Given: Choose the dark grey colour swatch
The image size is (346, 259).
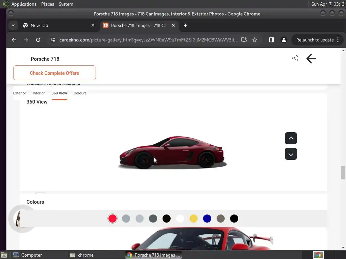Looking at the screenshot, I should tap(153, 219).
